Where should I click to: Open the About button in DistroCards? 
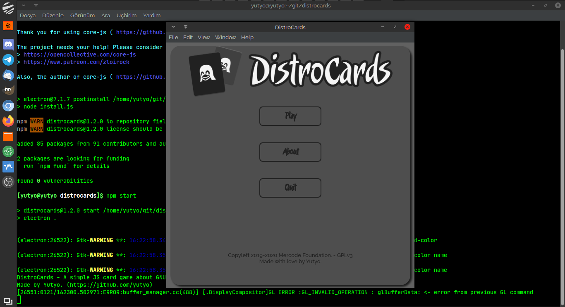coord(290,152)
